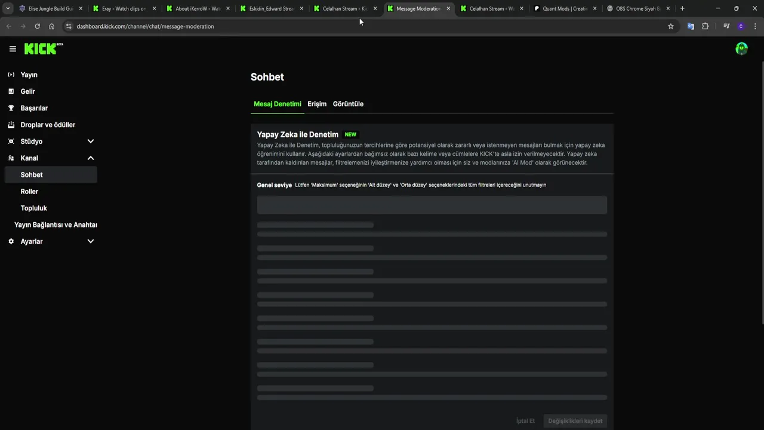
Task: Switch to Eray Watch clips tab
Action: (125, 8)
